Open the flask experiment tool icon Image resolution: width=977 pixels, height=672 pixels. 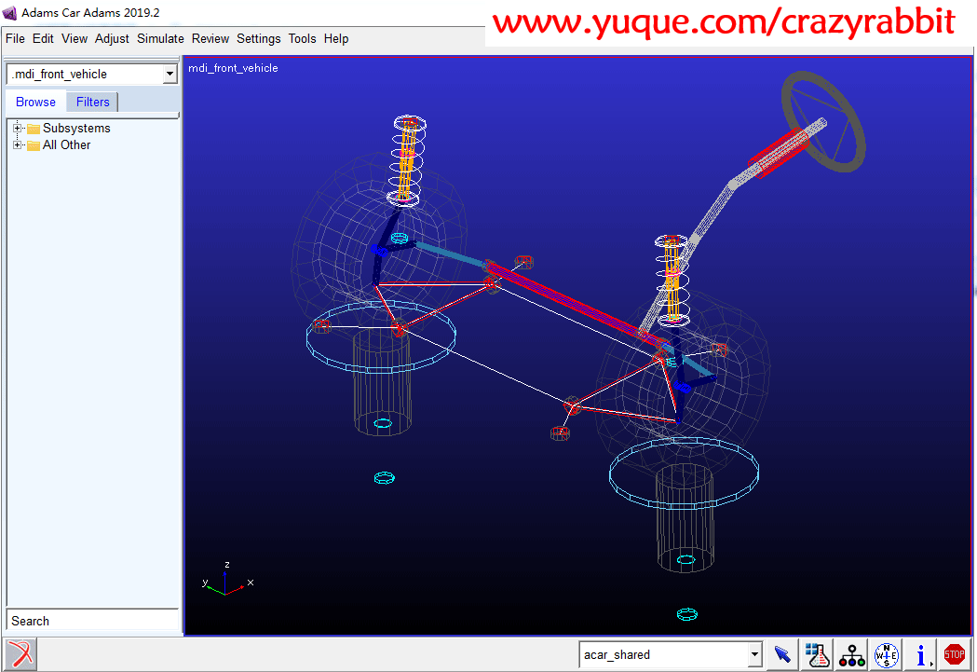818,654
